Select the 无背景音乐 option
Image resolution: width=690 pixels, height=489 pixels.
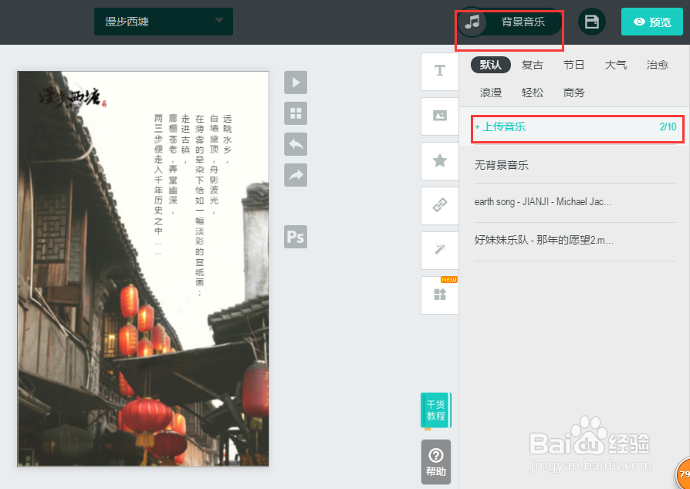pos(501,165)
